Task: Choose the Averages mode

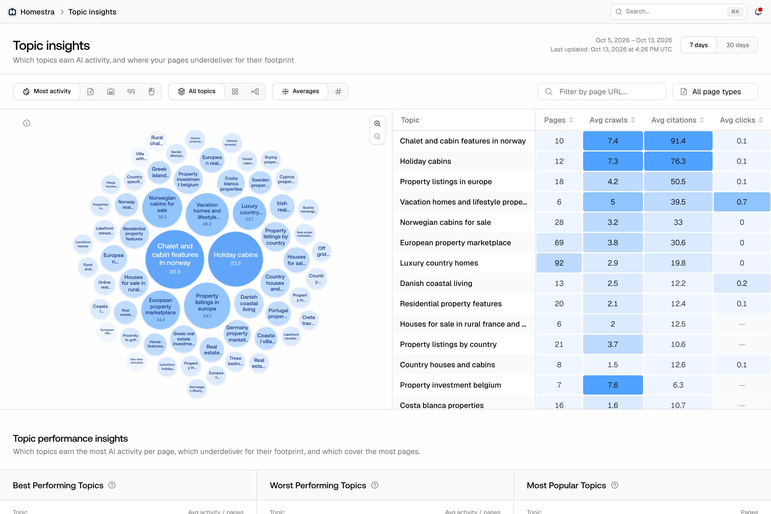Action: [300, 92]
